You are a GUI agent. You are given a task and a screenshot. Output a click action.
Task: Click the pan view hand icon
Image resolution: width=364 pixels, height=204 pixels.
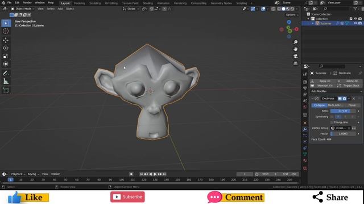pos(296,49)
